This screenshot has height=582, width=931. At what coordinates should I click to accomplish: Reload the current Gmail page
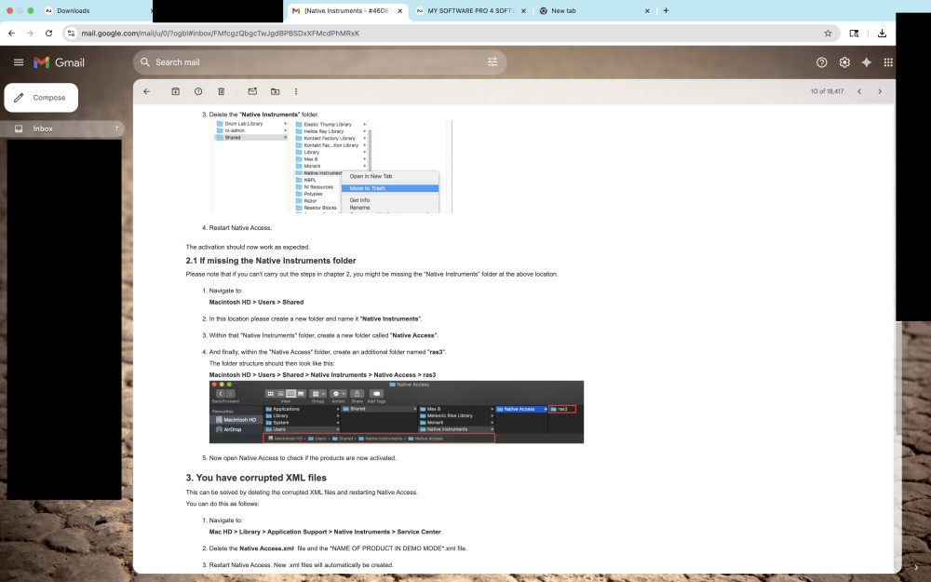(x=48, y=34)
